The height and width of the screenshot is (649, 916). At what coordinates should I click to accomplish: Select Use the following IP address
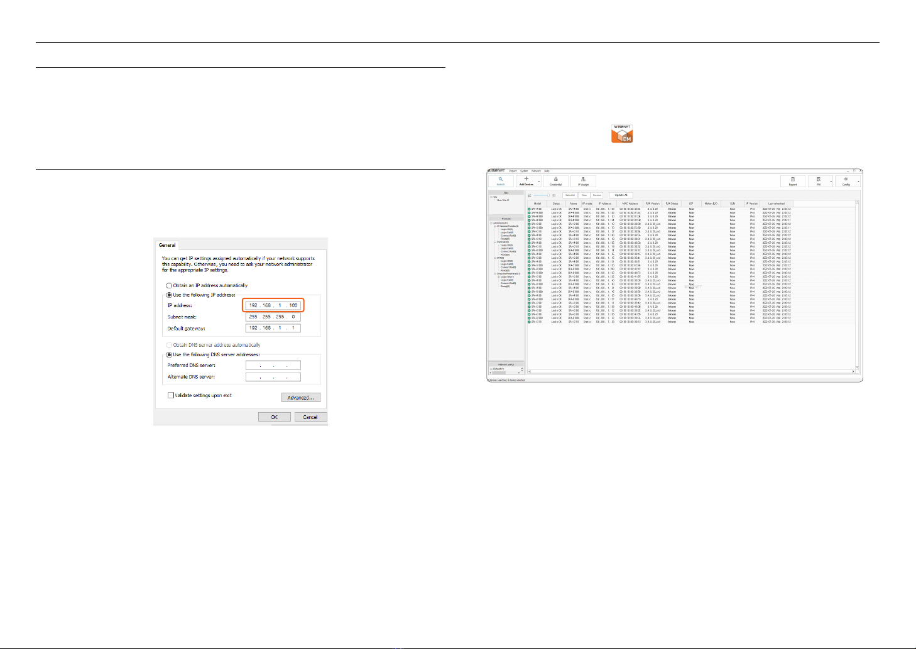[x=170, y=295]
